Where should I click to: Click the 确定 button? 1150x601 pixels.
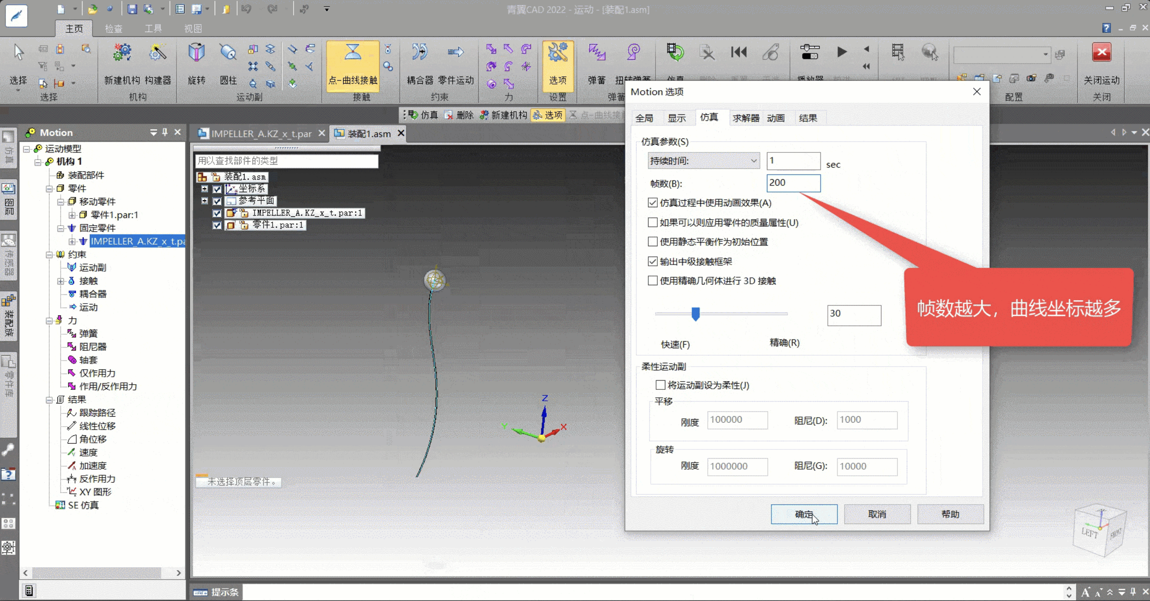click(804, 514)
